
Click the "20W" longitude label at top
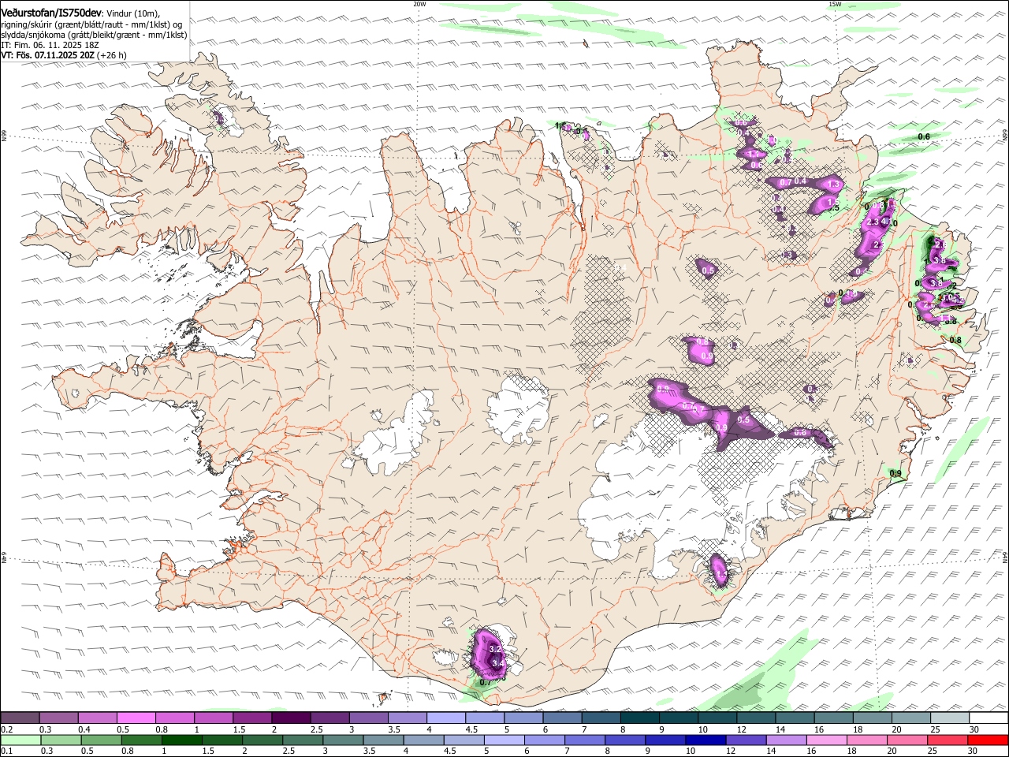419,4
